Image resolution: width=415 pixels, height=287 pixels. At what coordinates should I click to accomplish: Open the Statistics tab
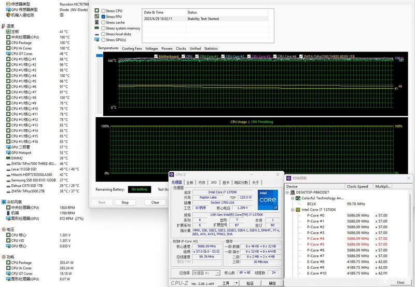211,48
